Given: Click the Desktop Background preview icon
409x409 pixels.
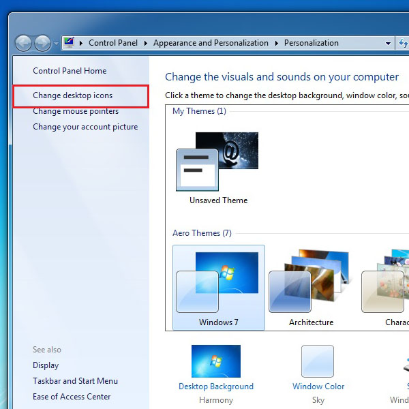Looking at the screenshot, I should click(216, 361).
